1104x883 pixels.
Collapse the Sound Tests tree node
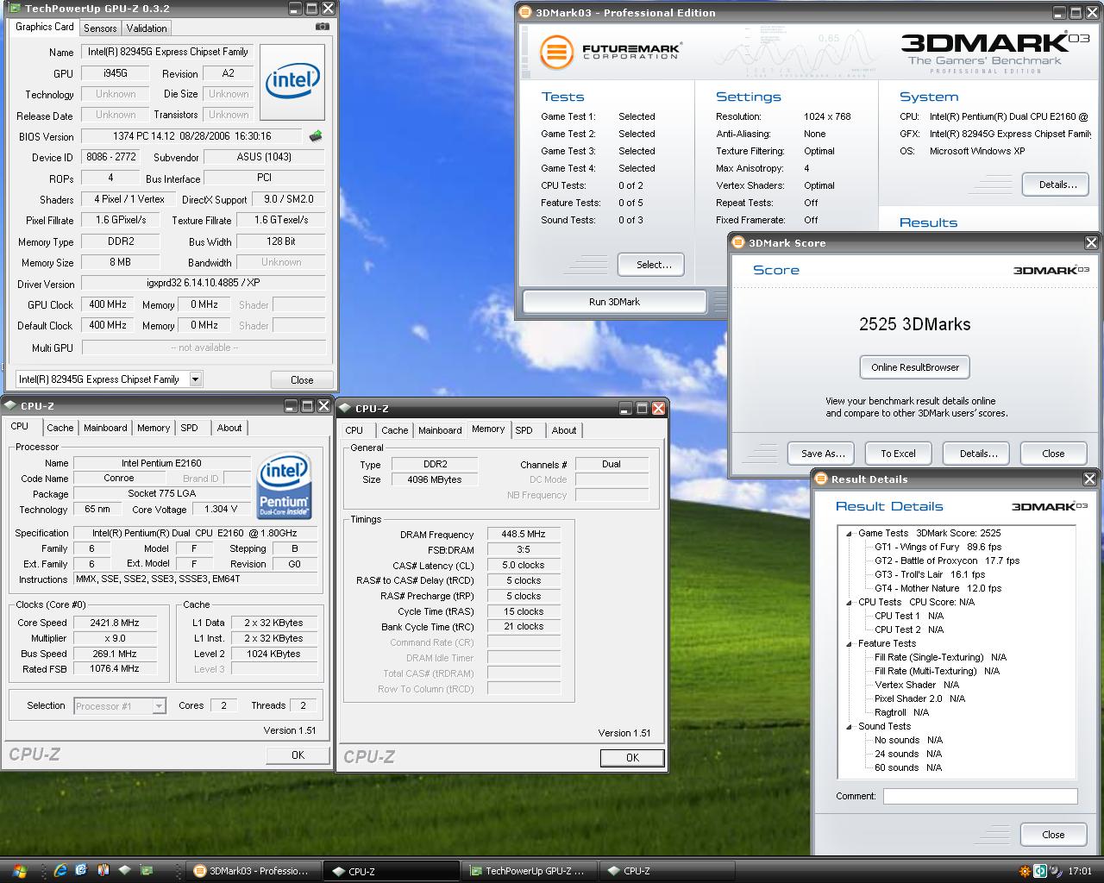849,726
